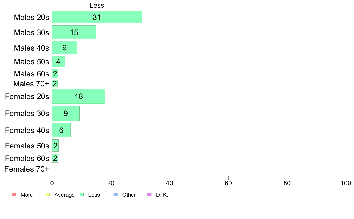Click the Males 70+ row label
354x219 pixels.
[x=31, y=84]
